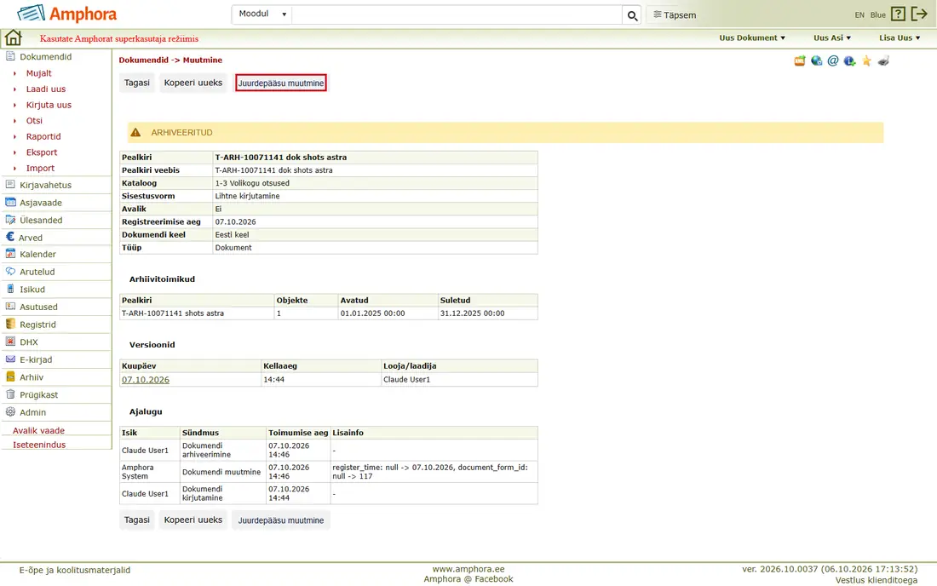Open the Moodul dropdown
The image size is (937, 586).
(x=262, y=14)
